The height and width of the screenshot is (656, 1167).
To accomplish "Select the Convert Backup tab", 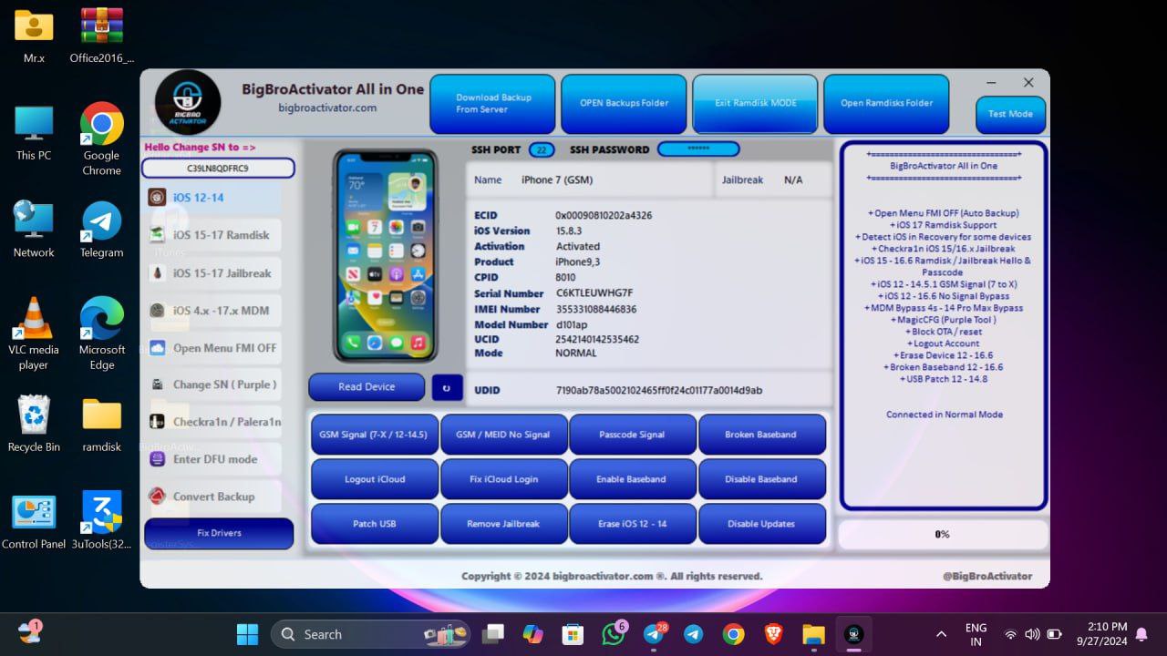I will pos(212,497).
